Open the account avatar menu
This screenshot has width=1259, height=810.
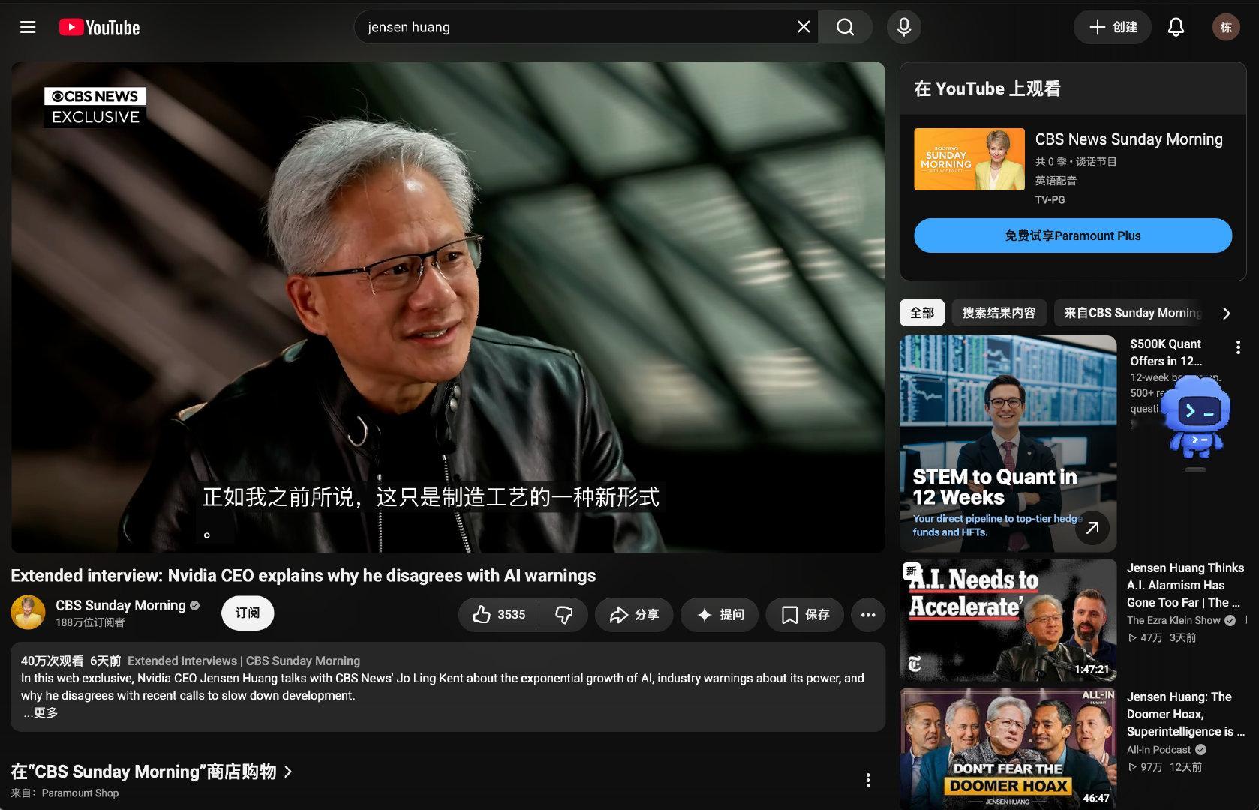click(x=1226, y=27)
